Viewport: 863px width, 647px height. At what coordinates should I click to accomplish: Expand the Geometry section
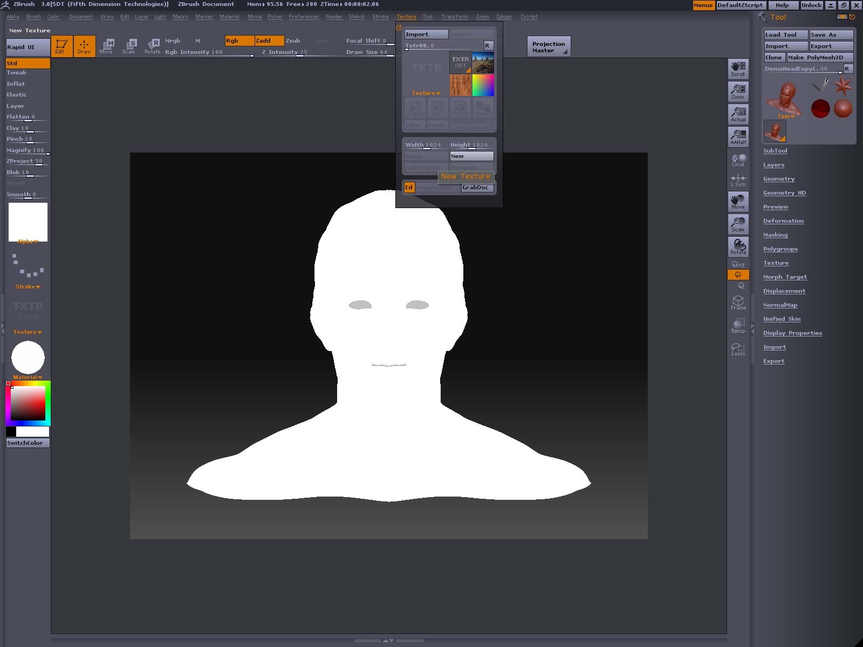(778, 179)
